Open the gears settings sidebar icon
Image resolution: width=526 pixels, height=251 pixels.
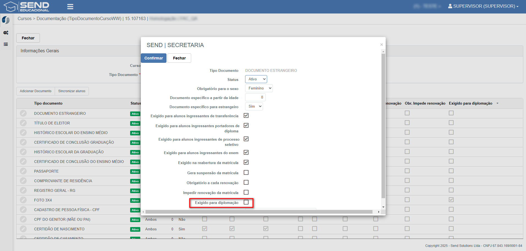click(6, 33)
